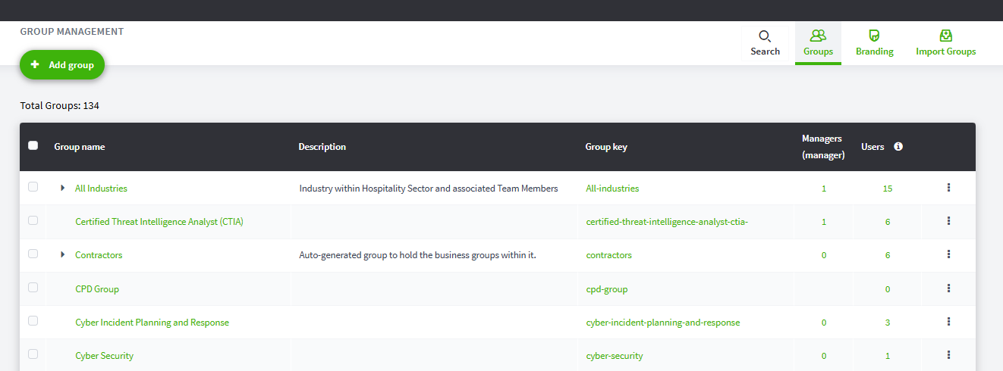Screen dimensions: 1003x371
Task: Expand the Contractors group arrow
Action: tap(63, 255)
